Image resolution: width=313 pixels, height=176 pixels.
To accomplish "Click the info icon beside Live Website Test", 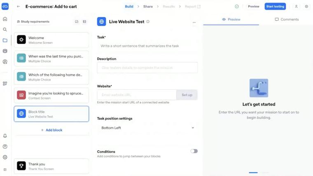I will click(148, 22).
